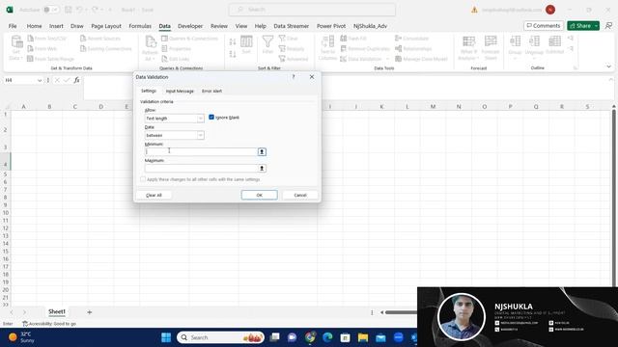Image resolution: width=618 pixels, height=347 pixels.
Task: Click the Recent Sources icon
Action: coord(83,39)
